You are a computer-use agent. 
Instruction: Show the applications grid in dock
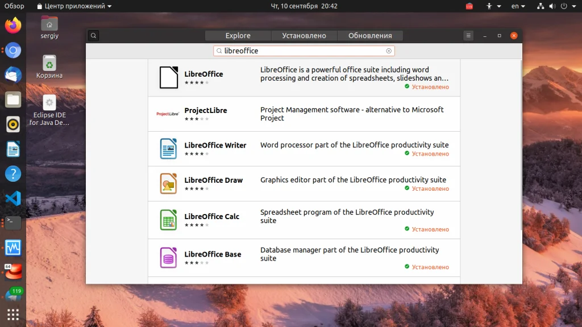click(13, 315)
